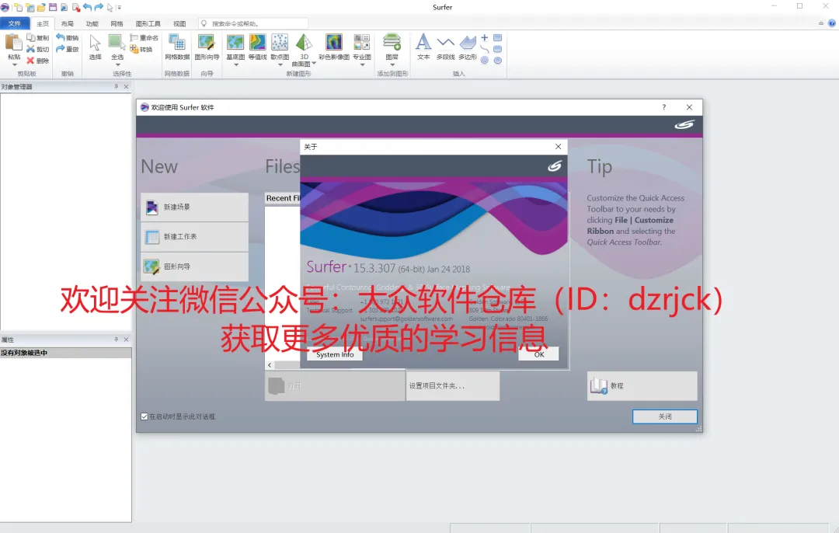The height and width of the screenshot is (533, 839).
Task: Click 新建场景 in the welcome dialog
Action: (x=195, y=207)
